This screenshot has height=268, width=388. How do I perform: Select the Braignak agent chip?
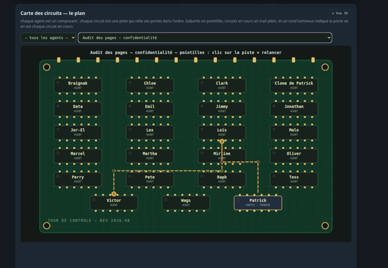tap(78, 85)
